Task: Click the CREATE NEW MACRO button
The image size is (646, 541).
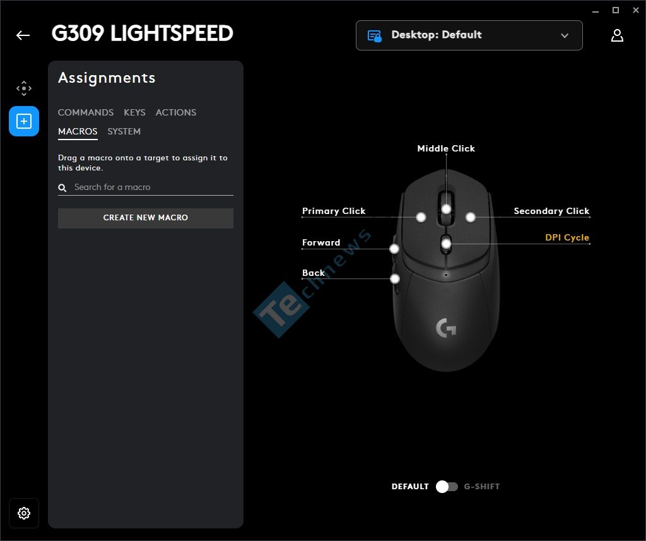Action: pos(146,218)
